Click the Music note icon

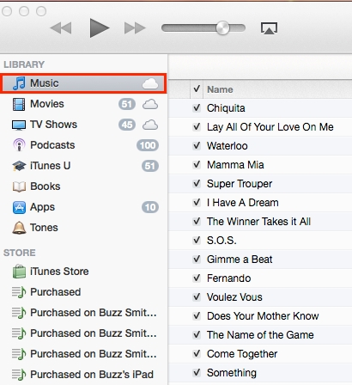point(19,83)
